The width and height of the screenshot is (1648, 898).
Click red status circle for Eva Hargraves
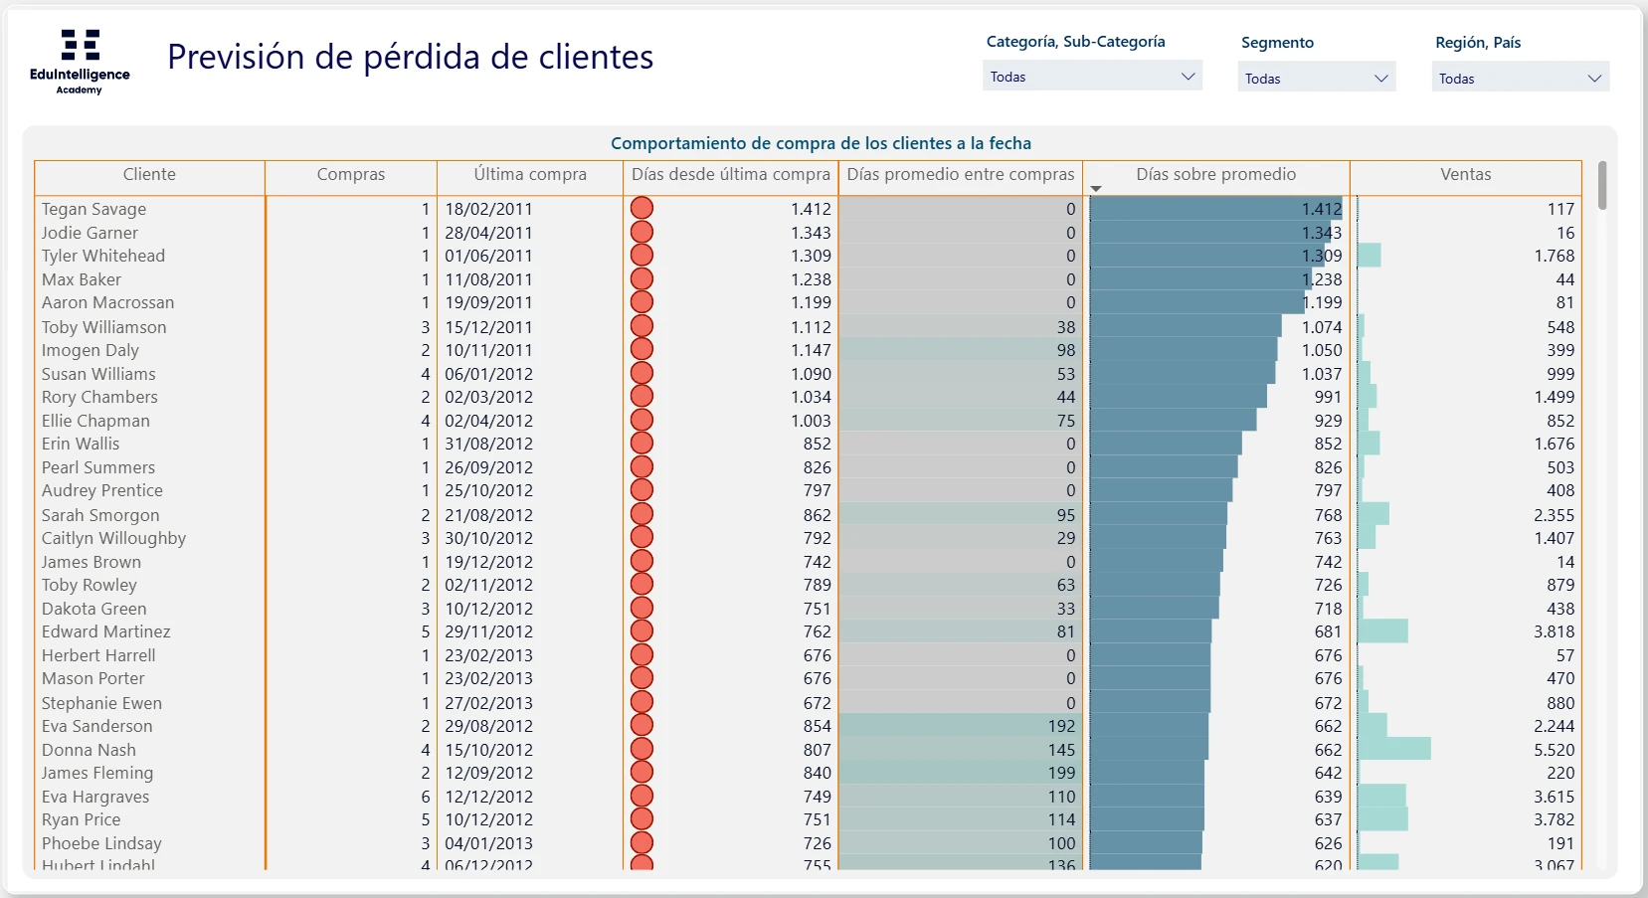pos(642,797)
